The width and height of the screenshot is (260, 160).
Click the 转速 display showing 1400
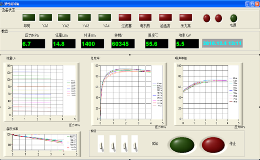92,44
